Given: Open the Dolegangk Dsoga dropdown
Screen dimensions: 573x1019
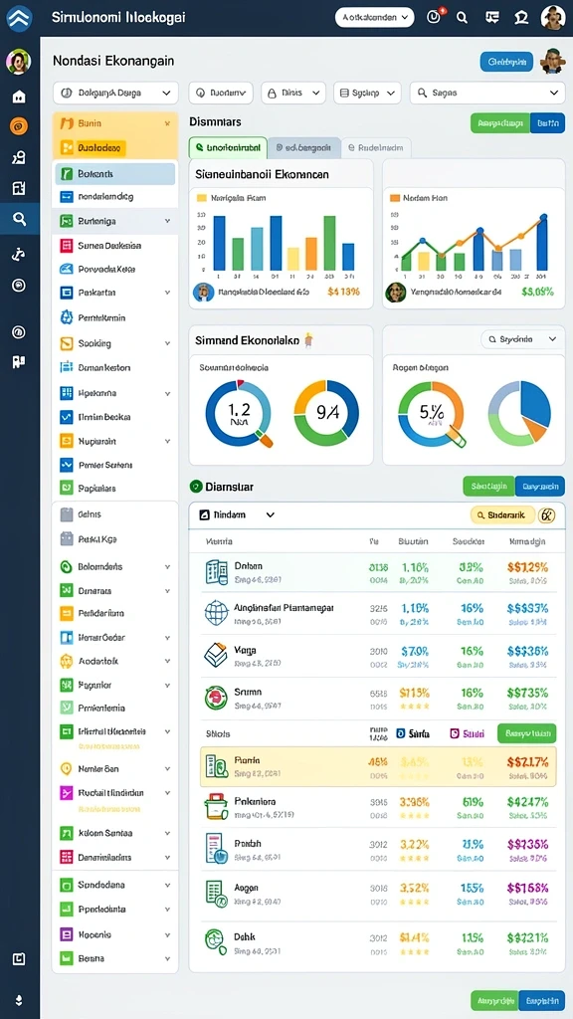Looking at the screenshot, I should coord(115,93).
